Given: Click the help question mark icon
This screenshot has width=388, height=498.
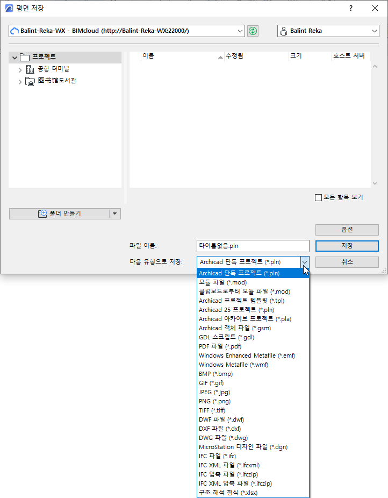Looking at the screenshot, I should [350, 8].
